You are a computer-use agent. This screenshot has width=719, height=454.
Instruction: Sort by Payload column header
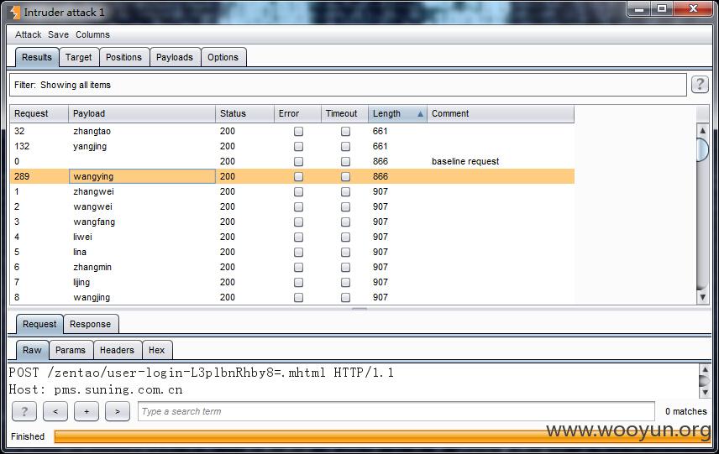pos(142,113)
